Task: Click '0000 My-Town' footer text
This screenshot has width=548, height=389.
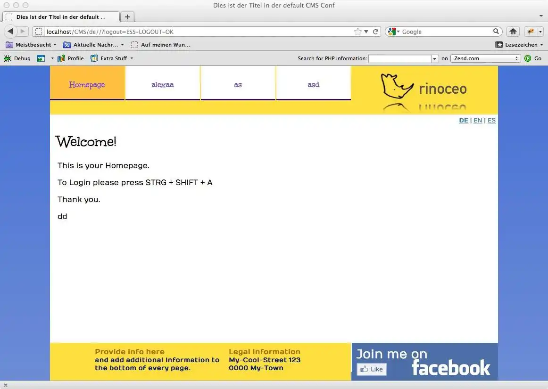Action: [x=256, y=368]
